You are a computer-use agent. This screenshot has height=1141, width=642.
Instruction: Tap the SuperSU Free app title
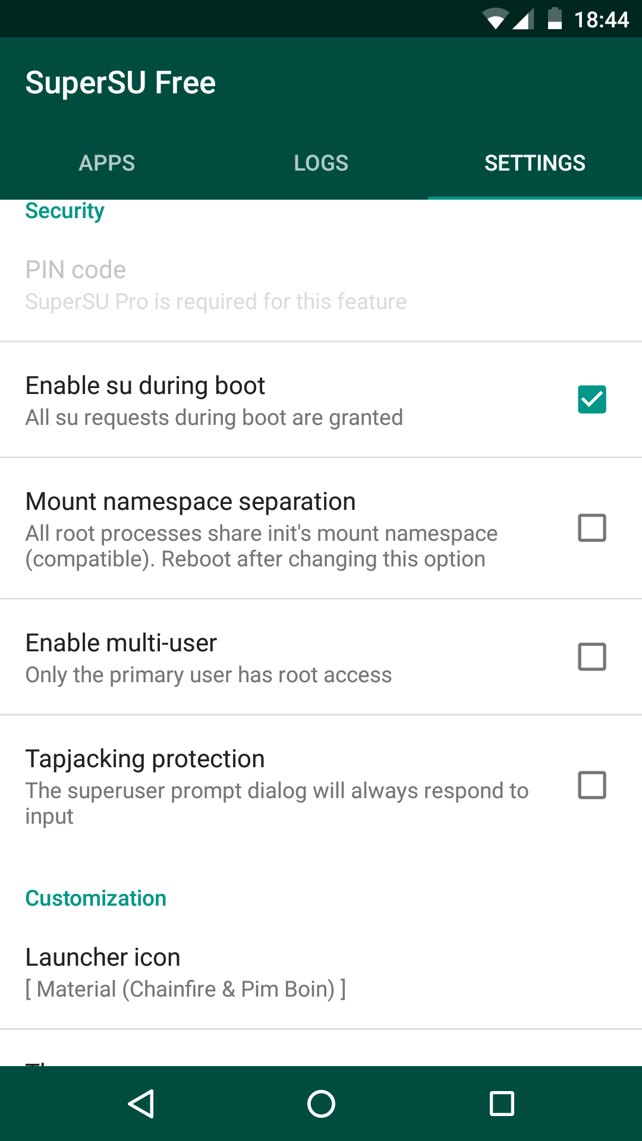120,83
